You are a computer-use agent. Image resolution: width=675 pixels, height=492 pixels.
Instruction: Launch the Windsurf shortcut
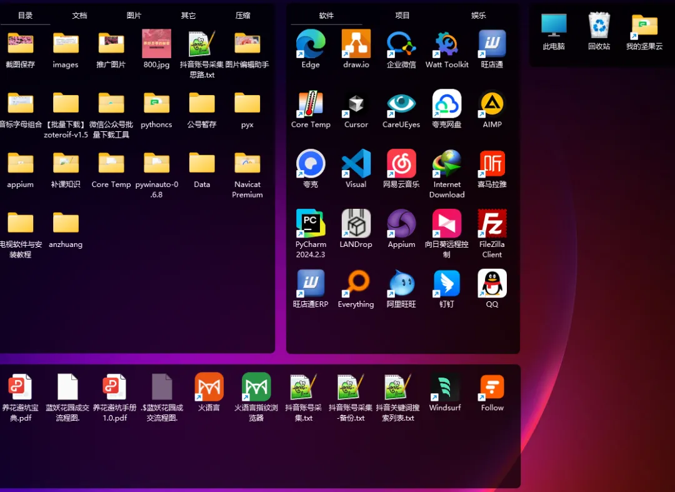(x=445, y=386)
